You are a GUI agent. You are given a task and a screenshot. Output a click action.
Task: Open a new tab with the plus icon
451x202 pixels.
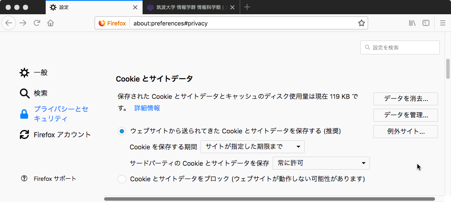(x=247, y=7)
